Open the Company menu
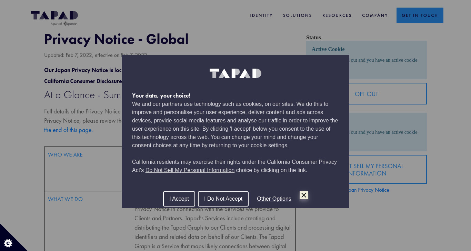Screen dimensions: 471x251 tap(375, 16)
